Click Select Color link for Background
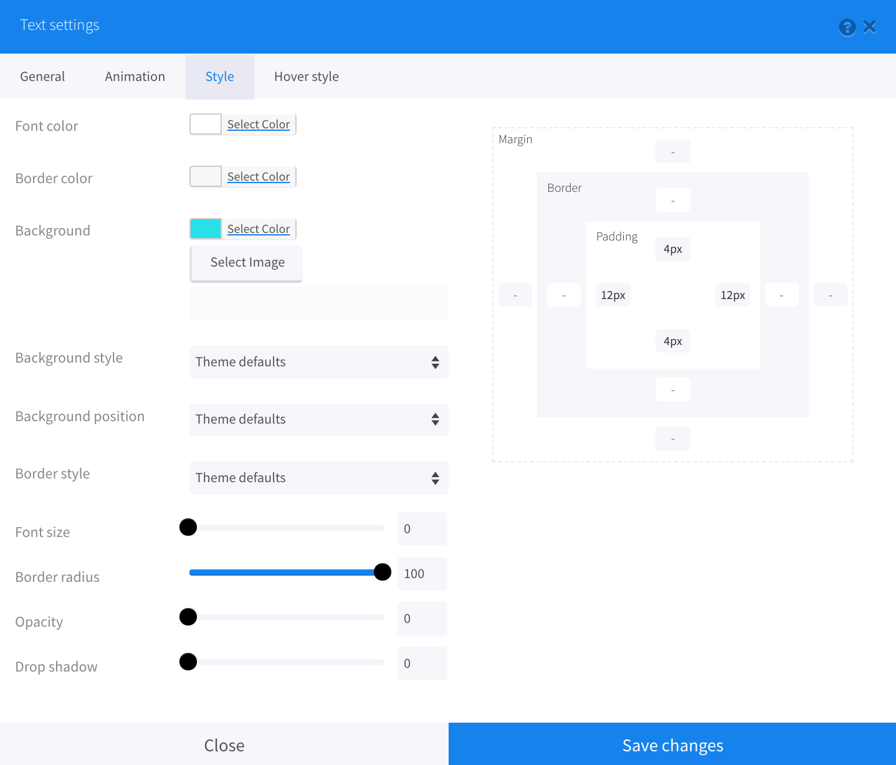The height and width of the screenshot is (765, 896). pyautogui.click(x=259, y=229)
